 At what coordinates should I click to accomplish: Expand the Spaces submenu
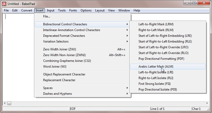coord(82,88)
